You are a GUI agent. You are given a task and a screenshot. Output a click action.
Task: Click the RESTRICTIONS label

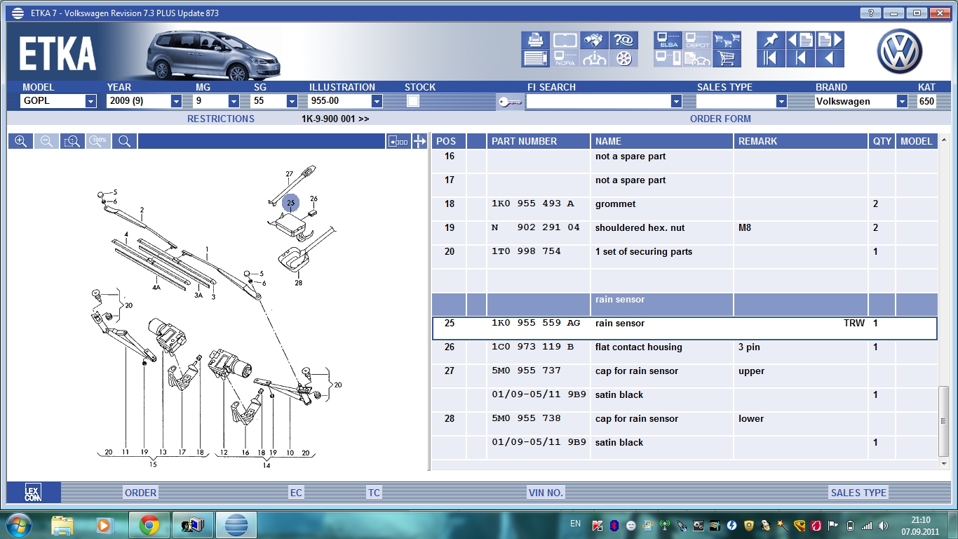(x=221, y=119)
